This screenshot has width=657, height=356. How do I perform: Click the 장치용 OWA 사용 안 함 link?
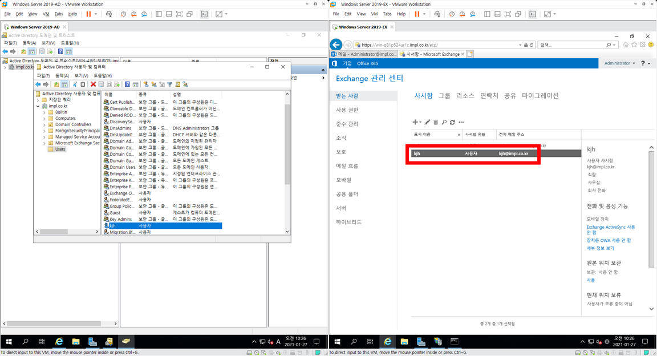(609, 240)
